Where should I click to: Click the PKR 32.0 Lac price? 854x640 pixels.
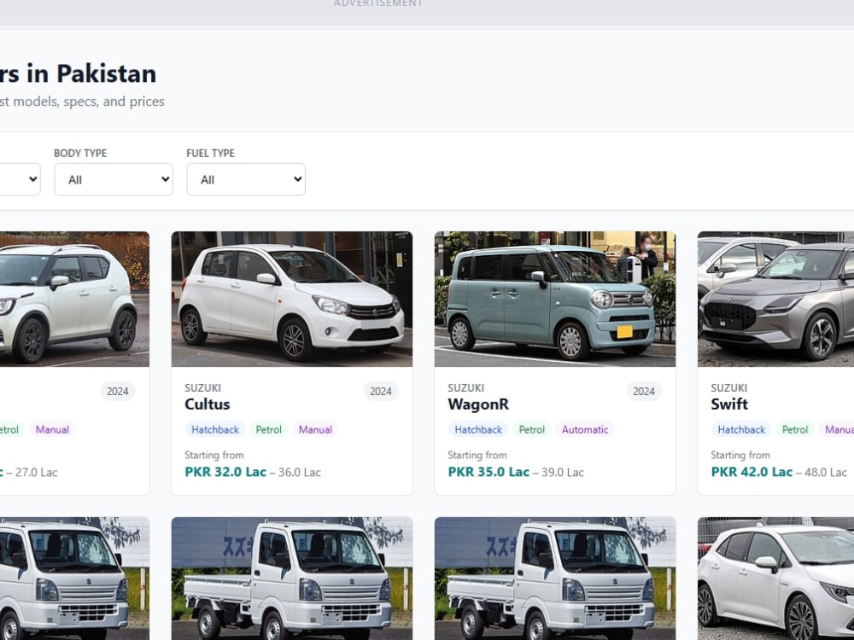pyautogui.click(x=225, y=472)
